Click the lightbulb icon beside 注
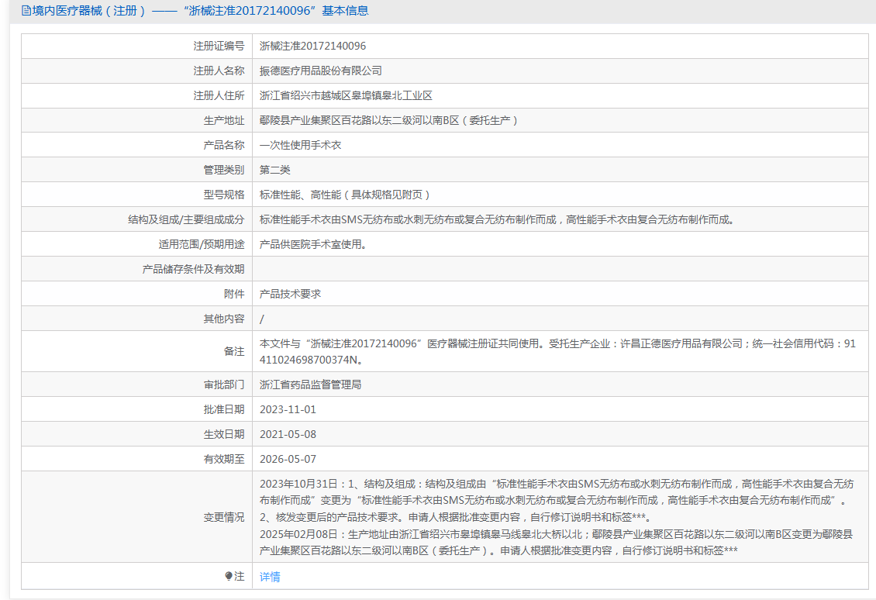The width and height of the screenshot is (876, 600). click(229, 576)
